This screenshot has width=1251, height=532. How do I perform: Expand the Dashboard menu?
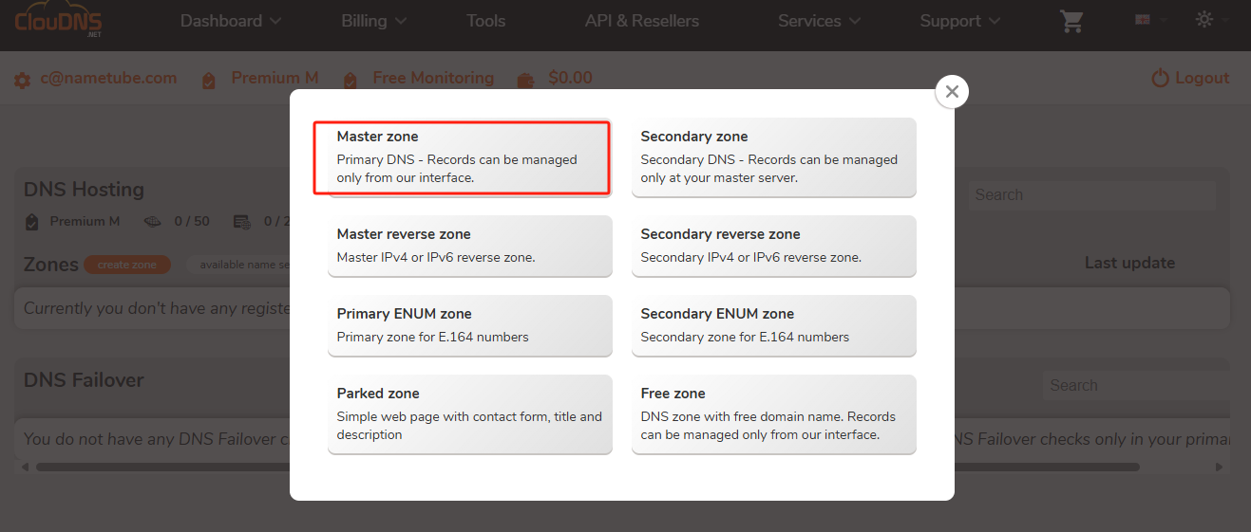point(231,21)
